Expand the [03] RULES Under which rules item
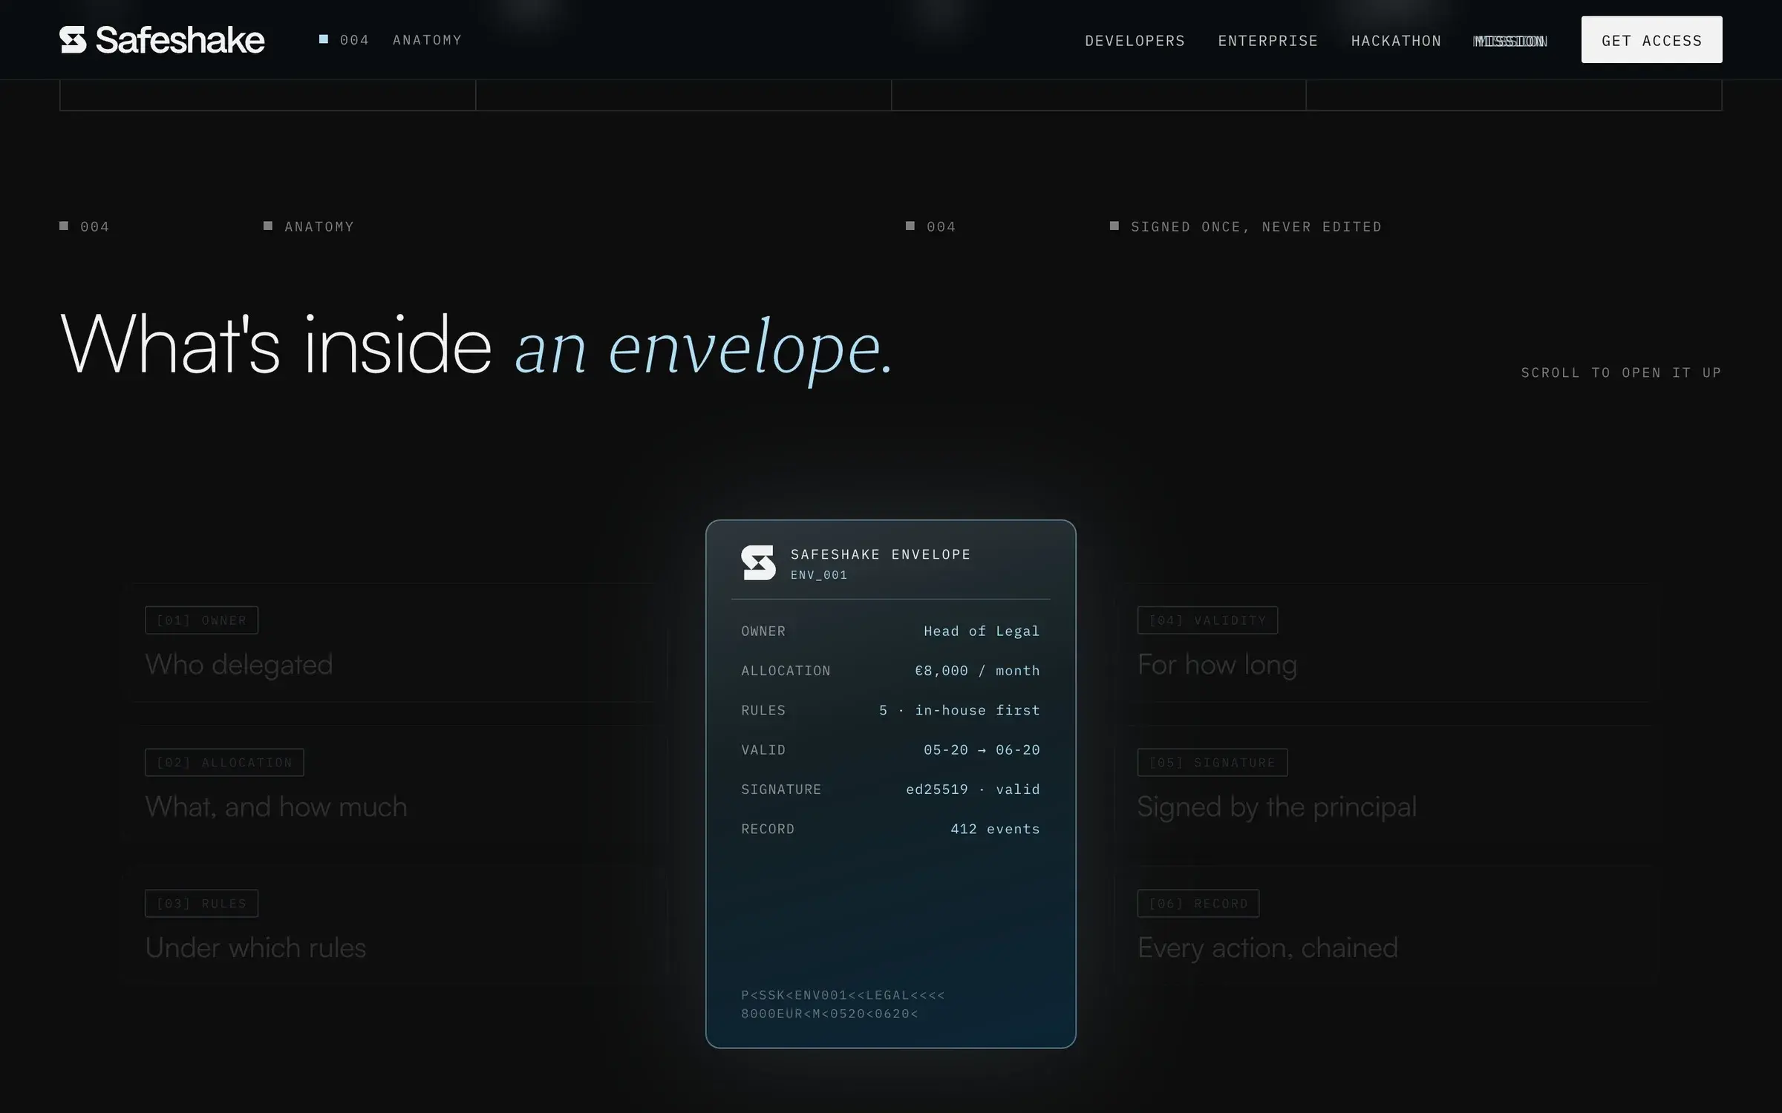 pos(394,926)
